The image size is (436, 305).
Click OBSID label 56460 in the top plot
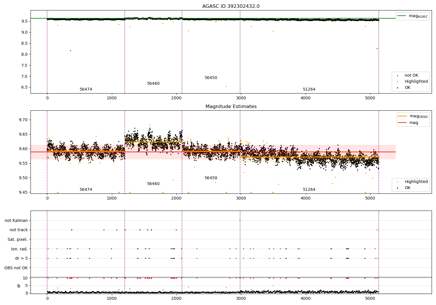(x=153, y=84)
